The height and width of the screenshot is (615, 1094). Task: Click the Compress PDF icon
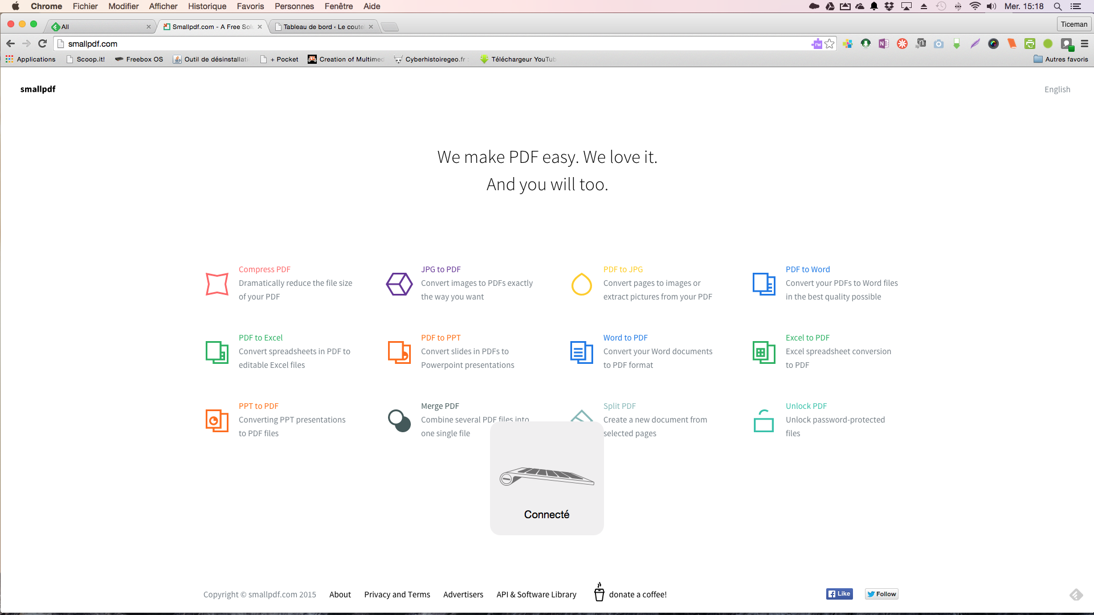217,284
